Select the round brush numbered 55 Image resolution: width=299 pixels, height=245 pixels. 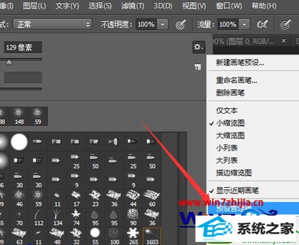click(95, 236)
